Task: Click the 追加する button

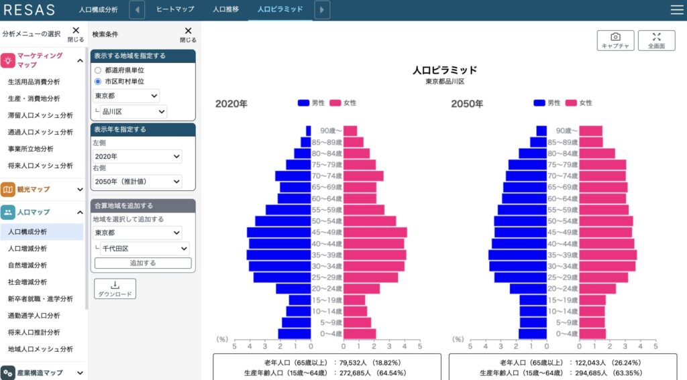Action: (x=142, y=263)
